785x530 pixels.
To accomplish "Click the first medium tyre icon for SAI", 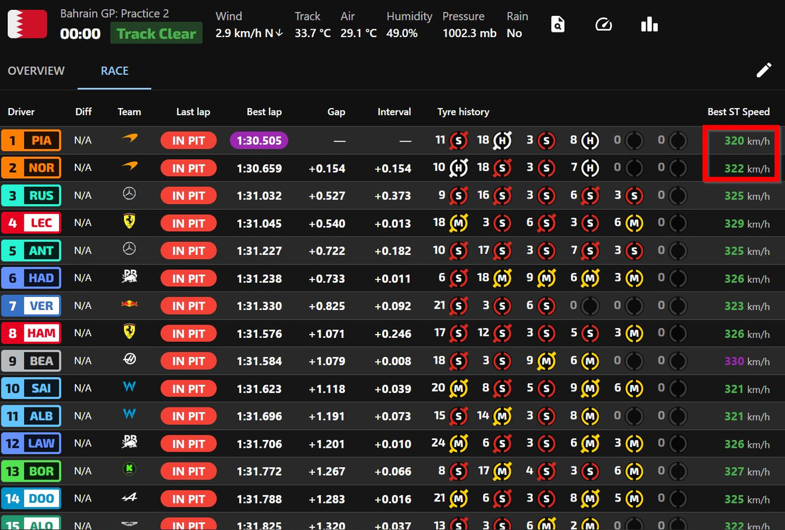I will [x=458, y=389].
